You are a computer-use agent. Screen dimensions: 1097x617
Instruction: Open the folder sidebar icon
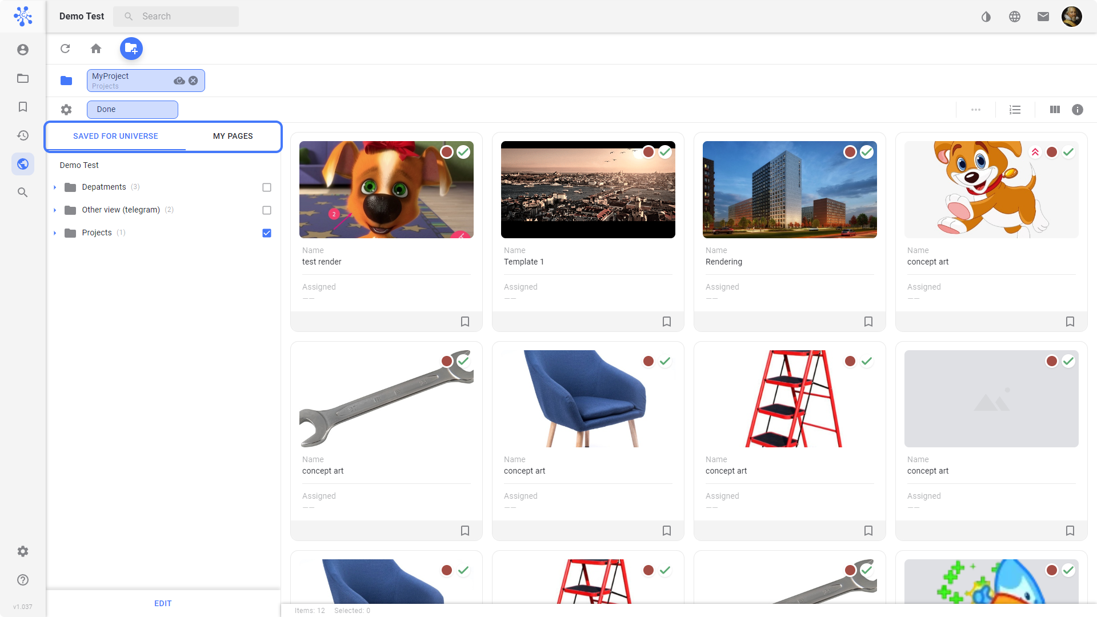(23, 78)
